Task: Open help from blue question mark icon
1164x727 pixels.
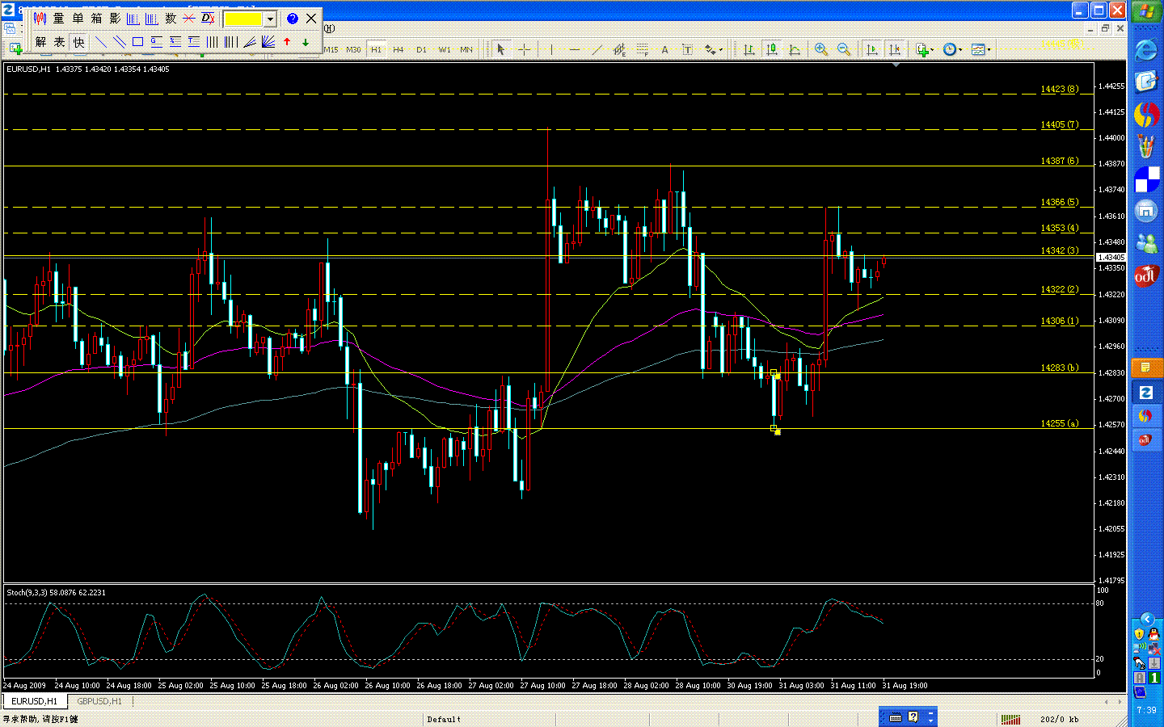Action: coord(293,19)
